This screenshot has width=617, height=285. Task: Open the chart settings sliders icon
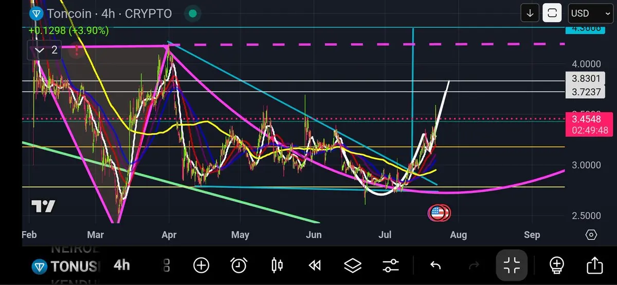point(391,265)
